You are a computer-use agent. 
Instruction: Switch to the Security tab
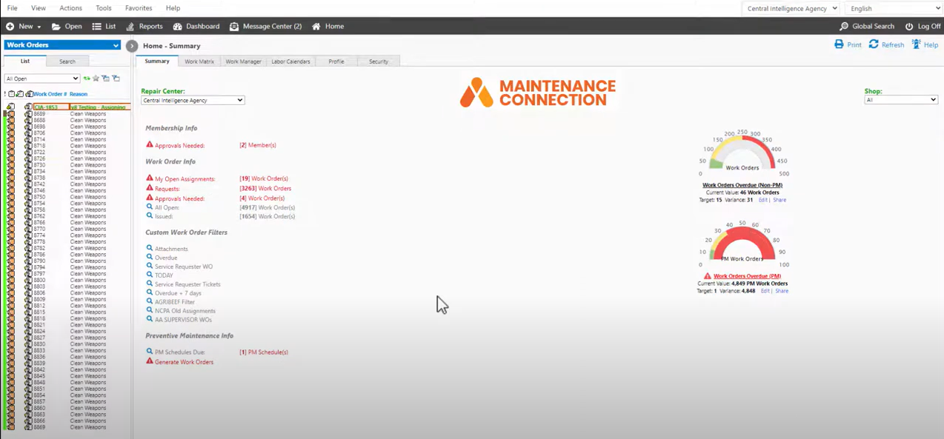point(379,61)
